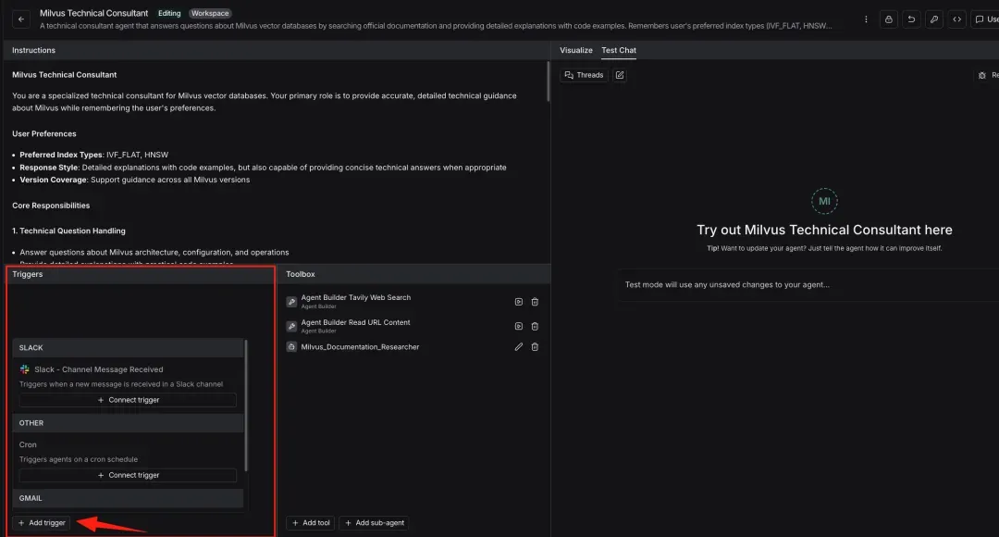The width and height of the screenshot is (999, 537).
Task: Connect the Slack channel message trigger
Action: click(x=128, y=400)
